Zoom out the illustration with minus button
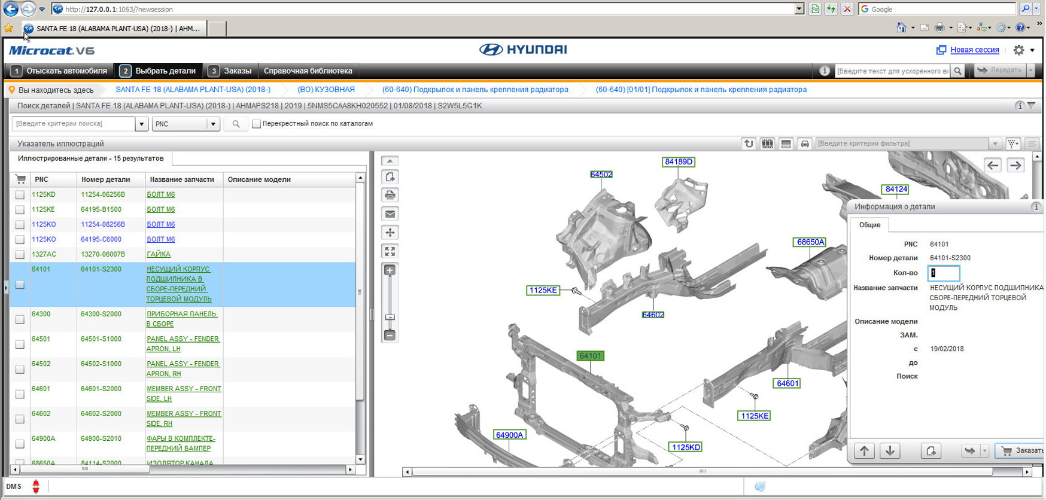Viewport: 1046px width, 500px height. (390, 336)
